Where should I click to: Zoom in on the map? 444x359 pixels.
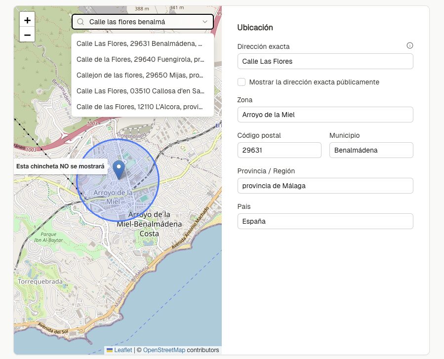coord(27,20)
